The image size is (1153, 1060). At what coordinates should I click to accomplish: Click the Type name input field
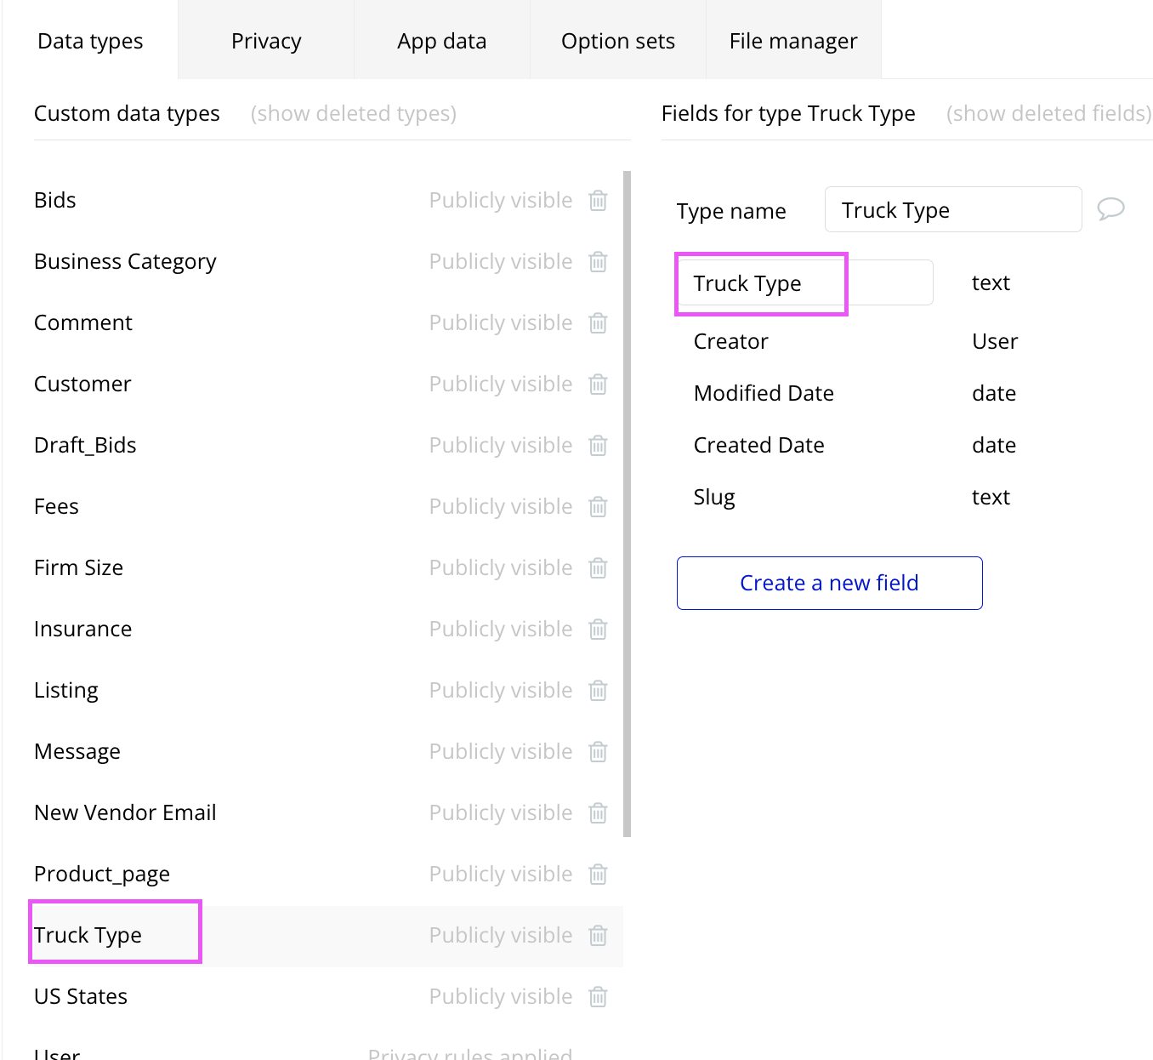952,210
